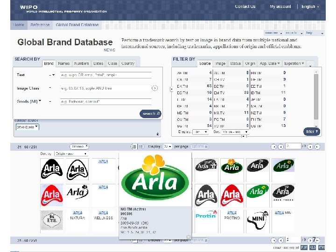336x252 pixels.
Task: Open the Text operator dropdown arrow
Action: tap(53, 75)
